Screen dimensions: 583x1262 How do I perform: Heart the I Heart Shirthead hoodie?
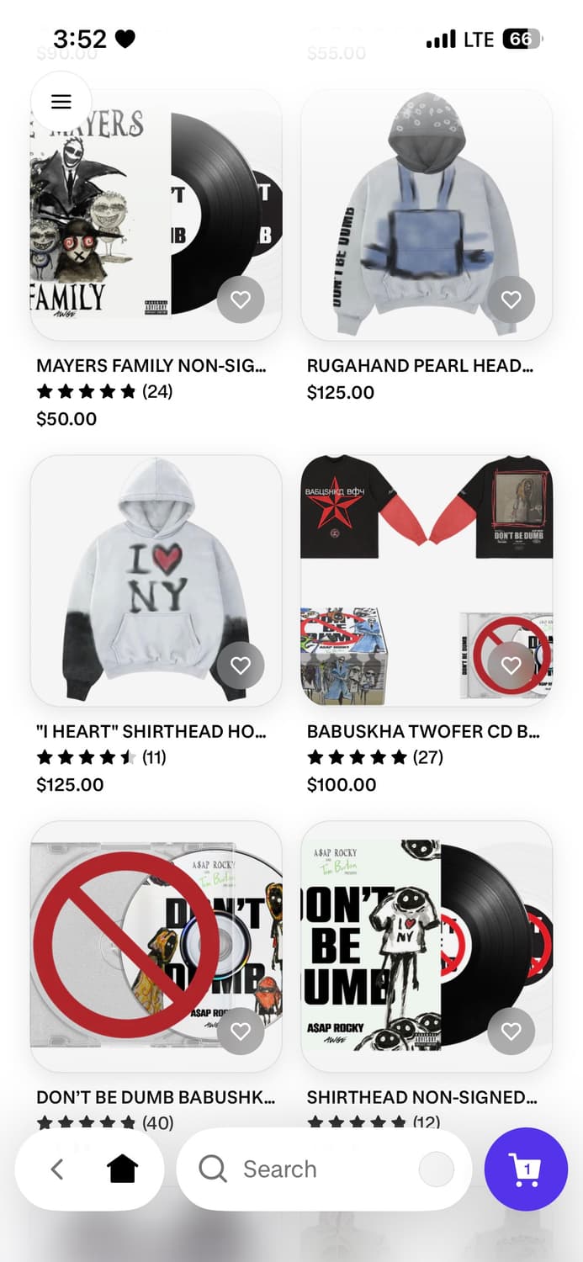click(241, 665)
